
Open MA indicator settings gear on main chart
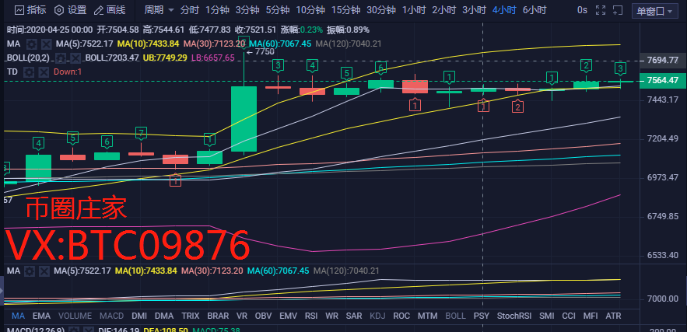(x=31, y=44)
